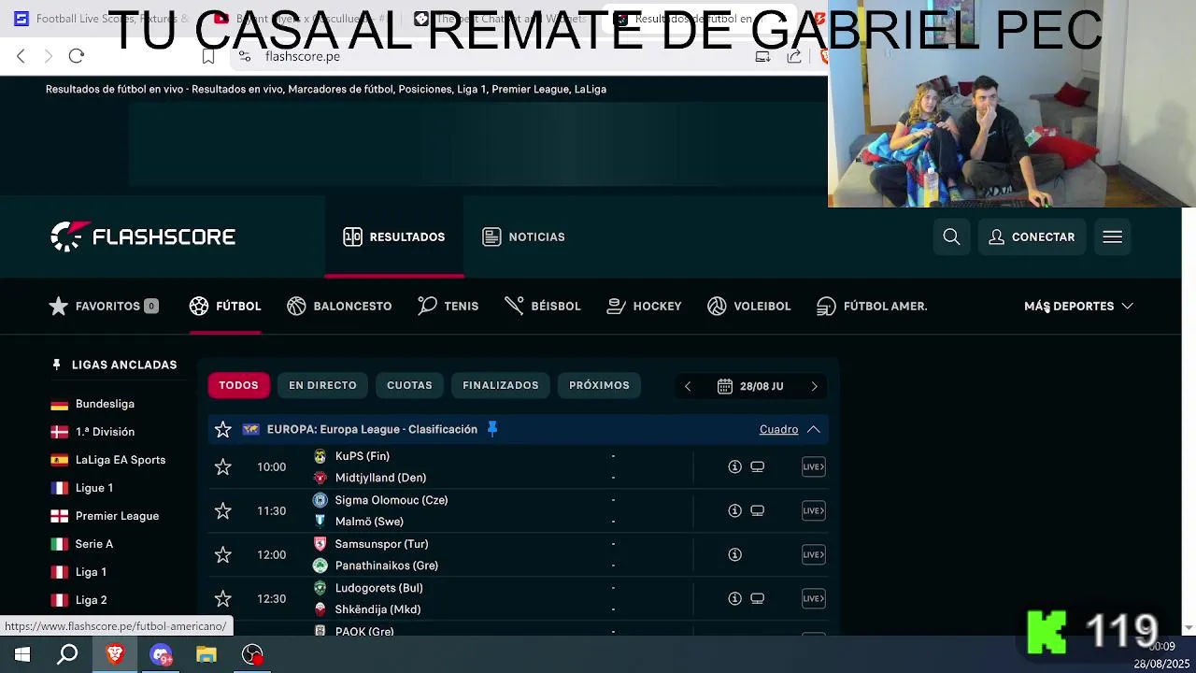The image size is (1196, 673).
Task: Click the KuPS (Fin) team name
Action: coord(362,456)
